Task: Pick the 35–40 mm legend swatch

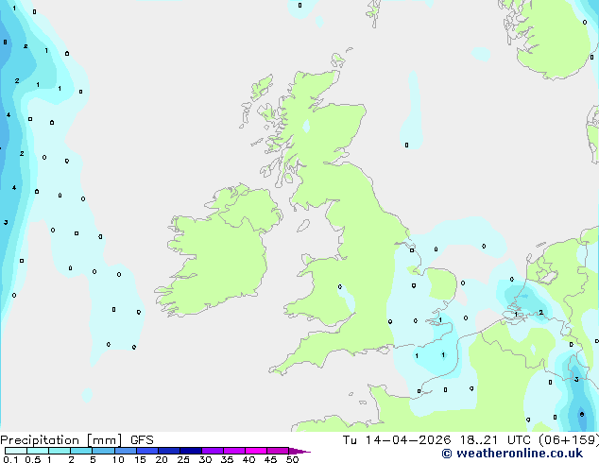Action: coord(234,451)
